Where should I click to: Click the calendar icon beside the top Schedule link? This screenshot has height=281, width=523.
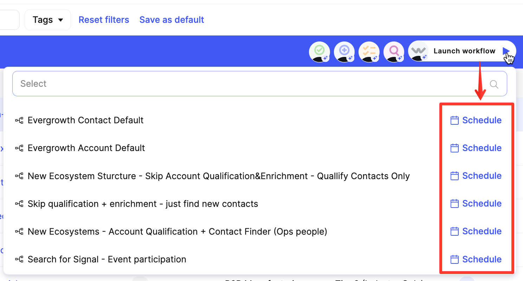454,120
